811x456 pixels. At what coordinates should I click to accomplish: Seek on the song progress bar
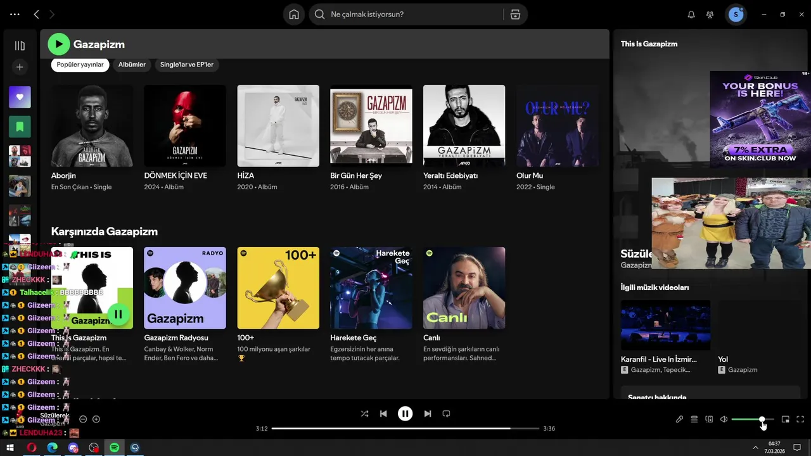tap(405, 429)
